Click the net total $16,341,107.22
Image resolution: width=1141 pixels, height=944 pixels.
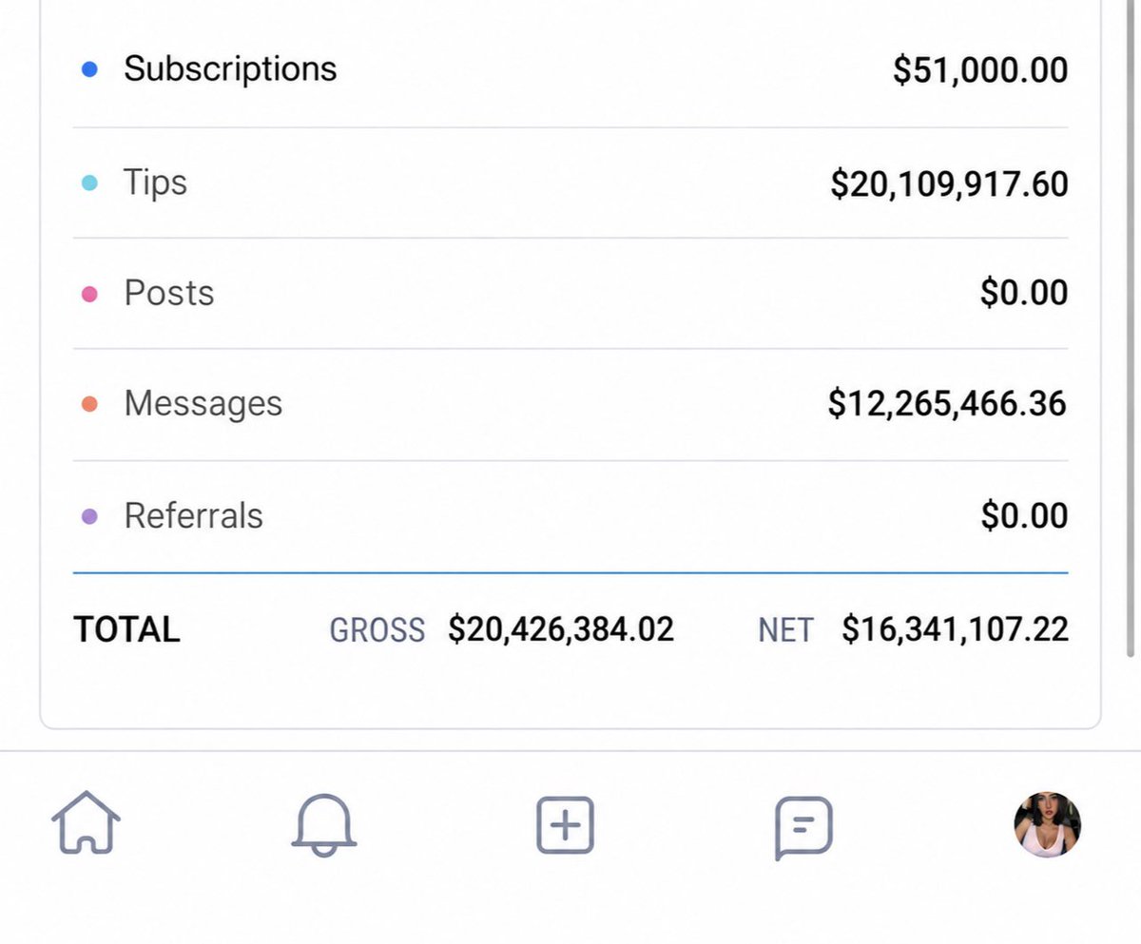pos(956,629)
